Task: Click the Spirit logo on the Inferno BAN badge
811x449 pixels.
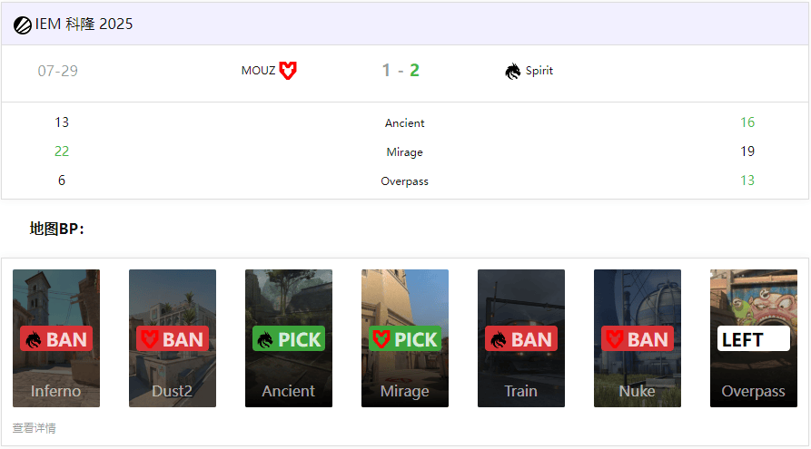Action: tap(33, 339)
